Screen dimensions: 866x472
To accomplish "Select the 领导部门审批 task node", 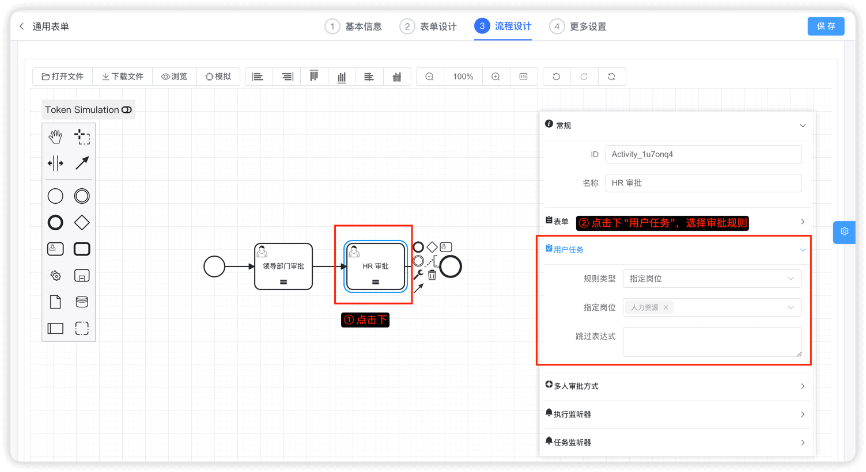I will (x=283, y=267).
